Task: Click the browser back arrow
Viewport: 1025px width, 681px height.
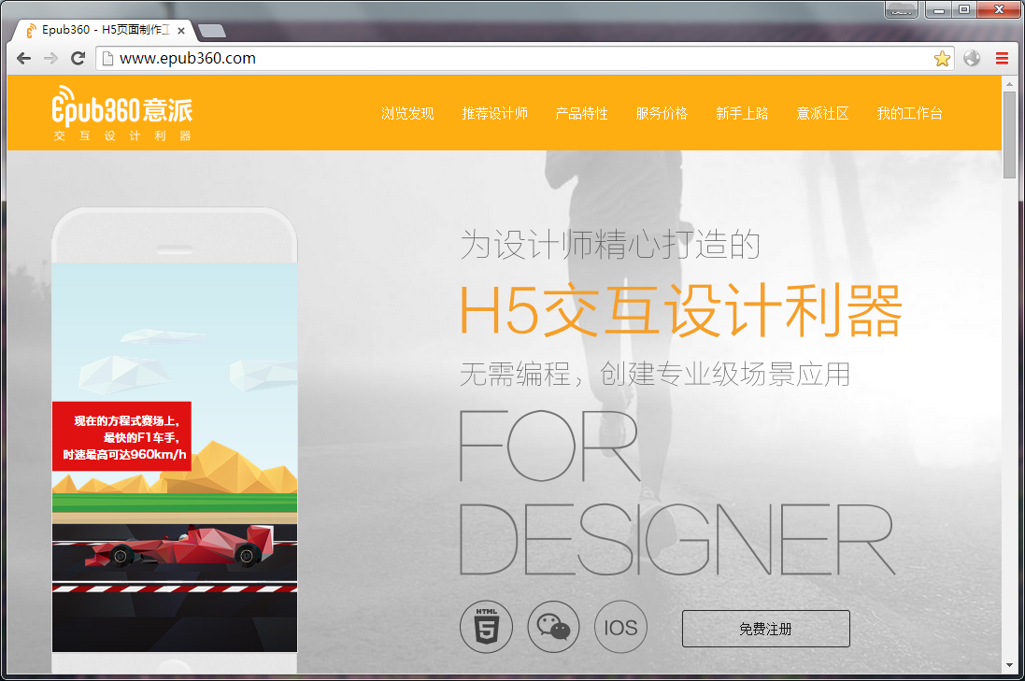Action: pyautogui.click(x=23, y=58)
